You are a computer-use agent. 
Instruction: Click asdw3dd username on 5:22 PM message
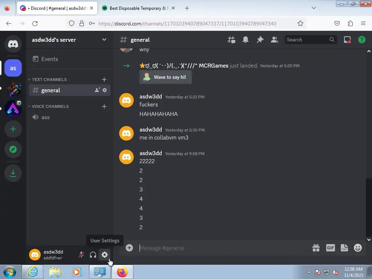point(151,97)
